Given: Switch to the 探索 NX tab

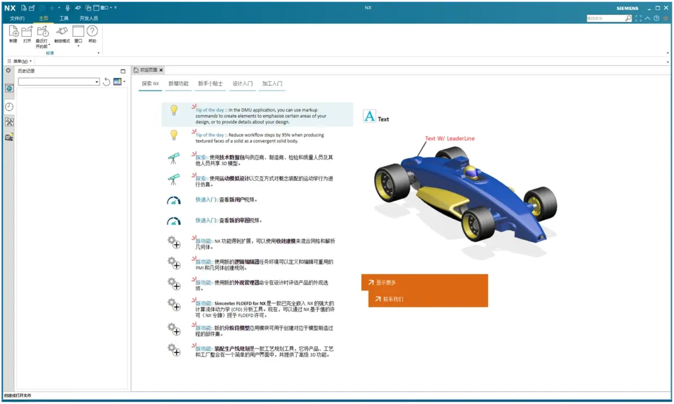Looking at the screenshot, I should [x=150, y=84].
